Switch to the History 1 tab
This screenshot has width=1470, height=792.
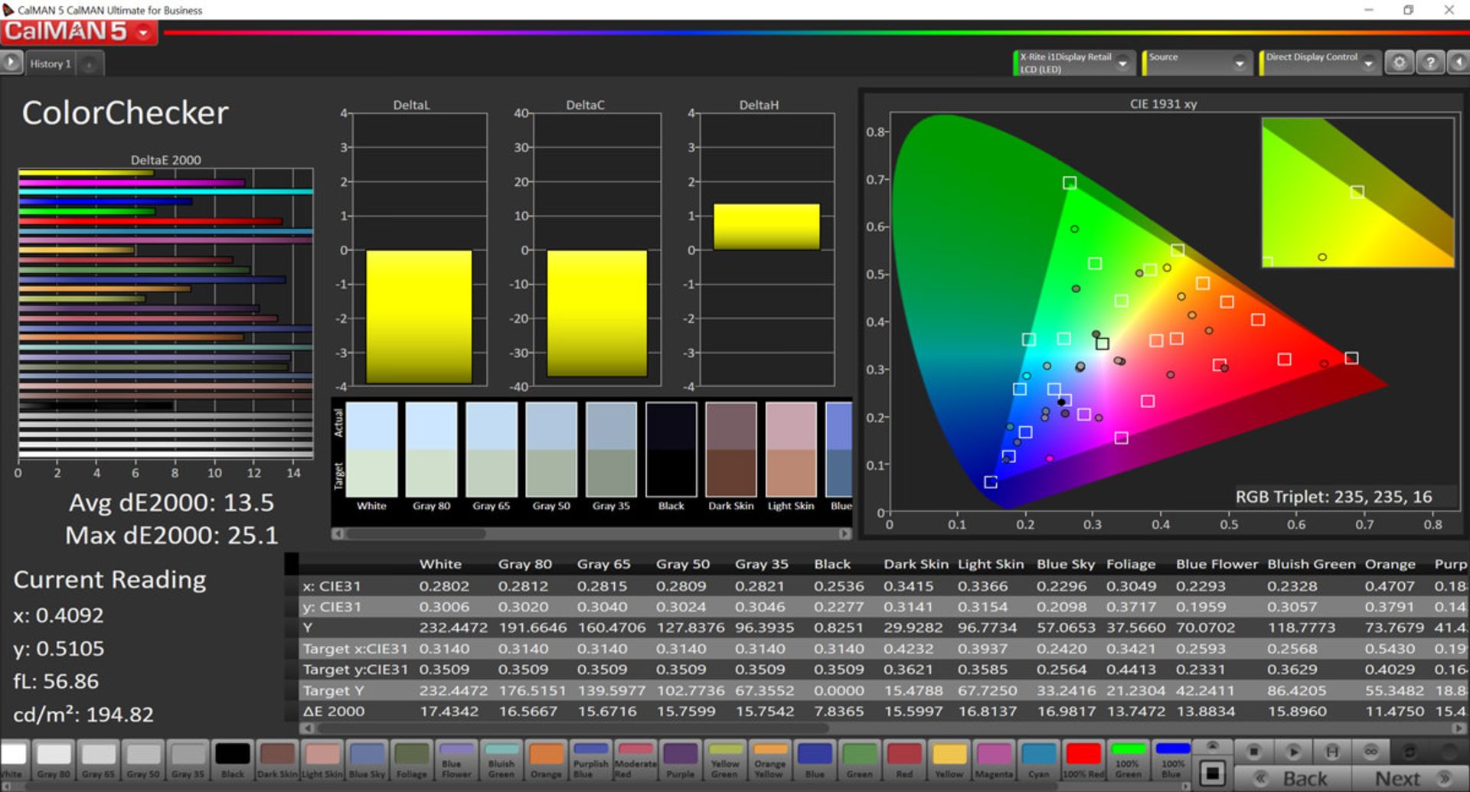(51, 64)
